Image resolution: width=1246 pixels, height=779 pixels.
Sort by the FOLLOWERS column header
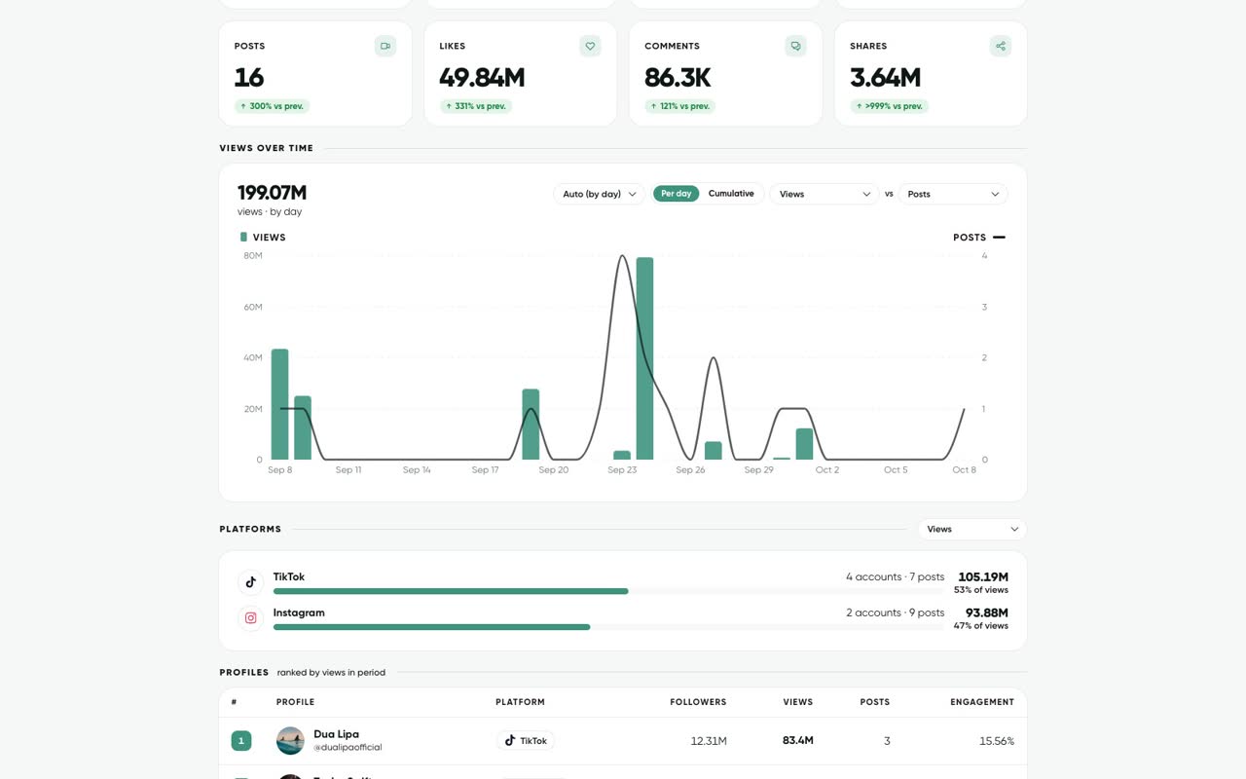[698, 702]
